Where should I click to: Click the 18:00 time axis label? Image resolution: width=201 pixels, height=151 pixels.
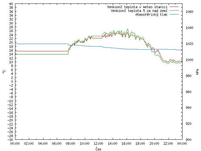[x=140, y=143]
